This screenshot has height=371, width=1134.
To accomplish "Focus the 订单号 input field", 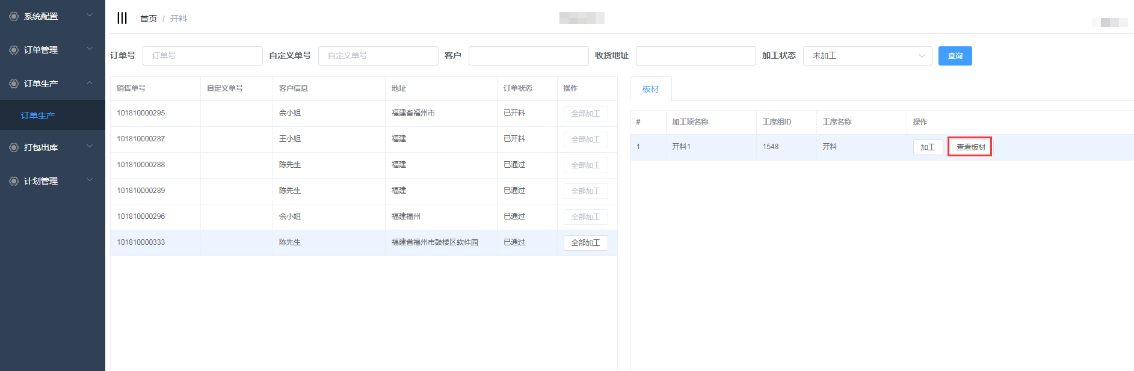I will tap(202, 56).
